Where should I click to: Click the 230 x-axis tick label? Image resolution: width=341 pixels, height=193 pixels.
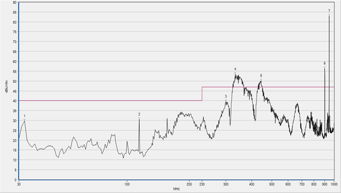[202, 184]
